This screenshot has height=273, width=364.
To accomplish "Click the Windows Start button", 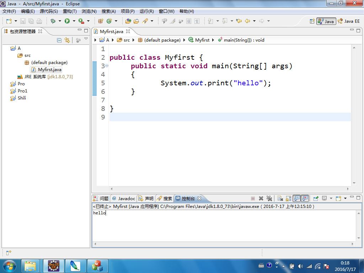I will point(9,266).
